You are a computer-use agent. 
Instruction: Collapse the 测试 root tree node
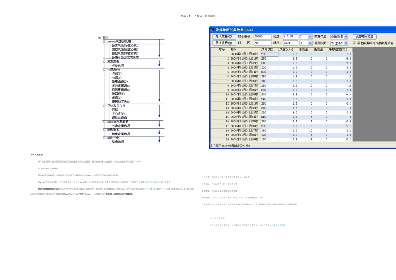(x=100, y=37)
